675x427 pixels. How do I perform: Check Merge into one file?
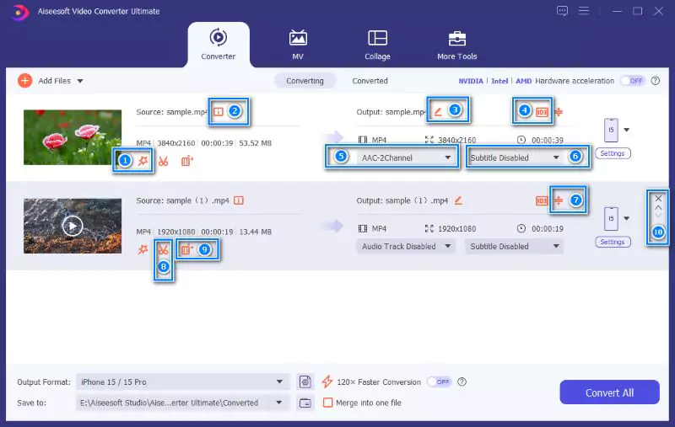click(327, 403)
